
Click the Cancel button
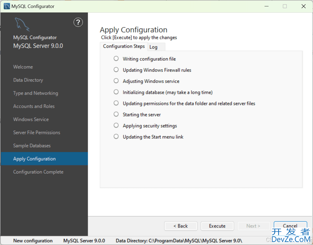coord(290,226)
